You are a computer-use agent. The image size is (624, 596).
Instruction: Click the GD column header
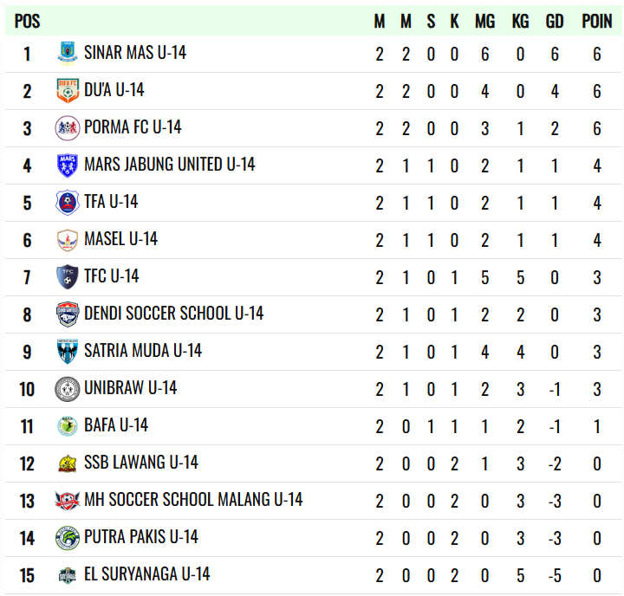pos(555,22)
